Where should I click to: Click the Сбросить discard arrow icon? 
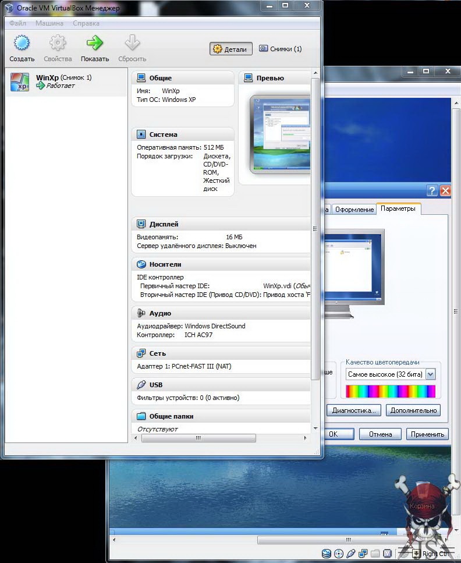pos(132,43)
